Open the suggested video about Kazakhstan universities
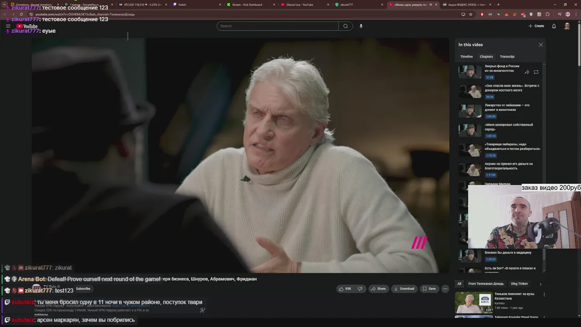 (473, 302)
